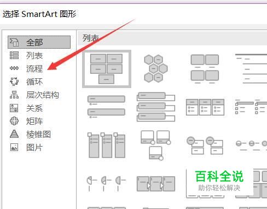267x209 pixels.
Task: Select the circles on a line layout
Action: [x=251, y=146]
